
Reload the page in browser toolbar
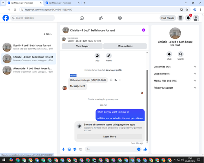tap(15, 10)
